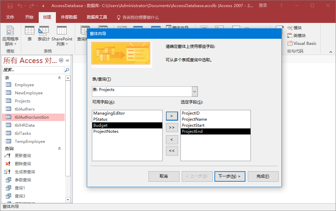
Task: Collapse the Tables (表) group in navigation
Action: pyautogui.click(x=60, y=78)
